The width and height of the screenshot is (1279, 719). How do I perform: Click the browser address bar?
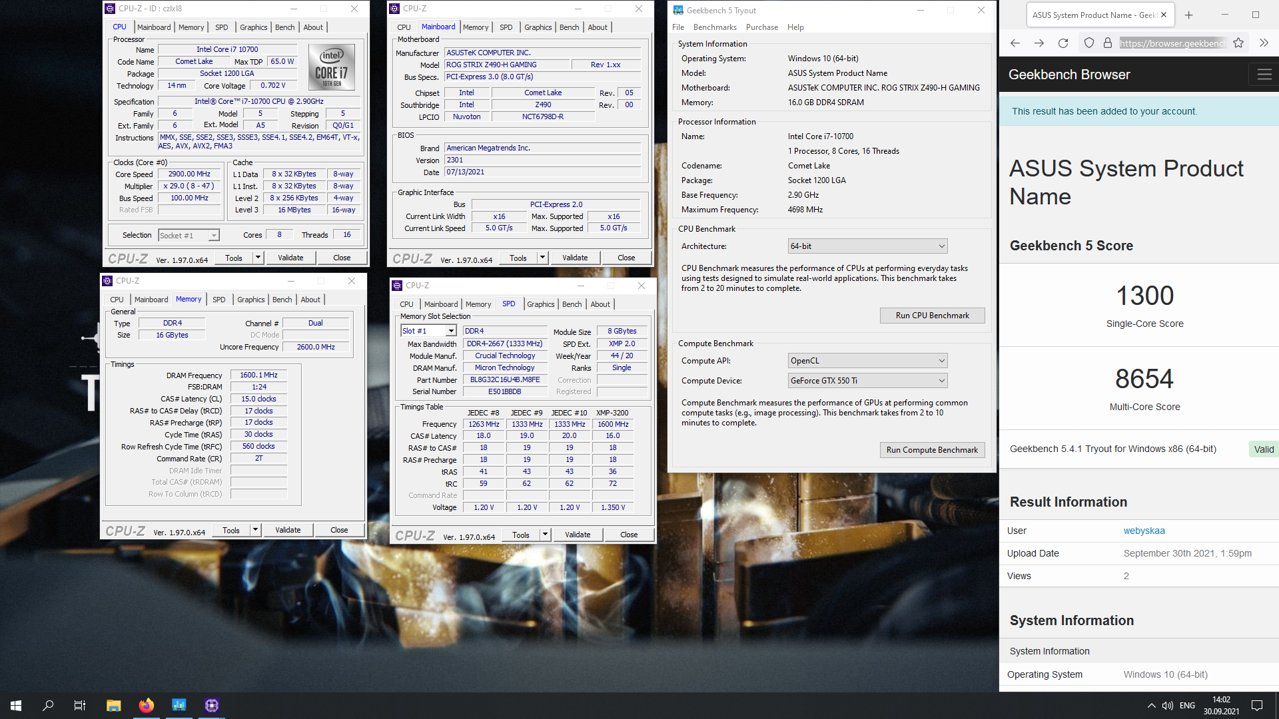(1172, 43)
